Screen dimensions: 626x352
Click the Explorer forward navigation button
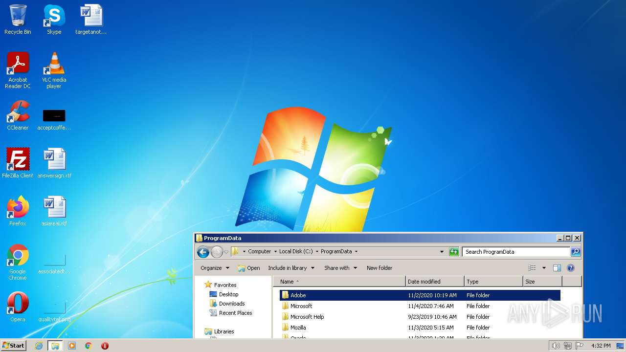[217, 252]
